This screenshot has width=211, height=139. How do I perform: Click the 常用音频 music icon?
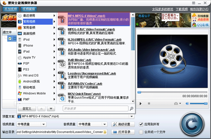(x=20, y=28)
